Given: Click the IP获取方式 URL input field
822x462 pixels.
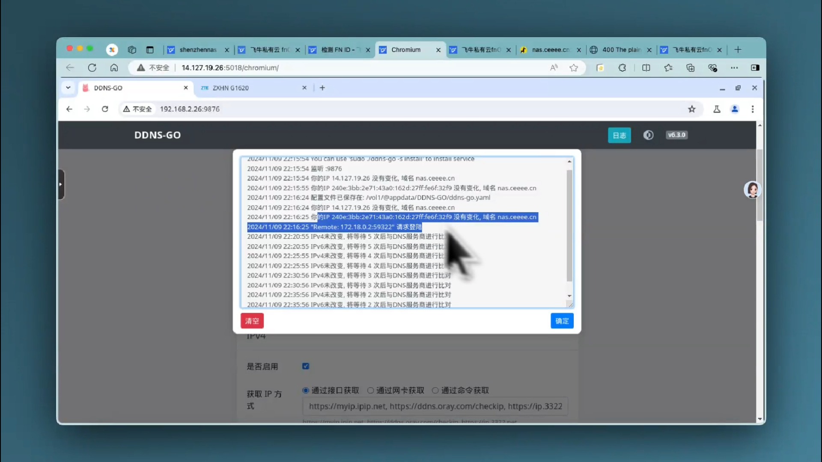Looking at the screenshot, I should [x=435, y=406].
